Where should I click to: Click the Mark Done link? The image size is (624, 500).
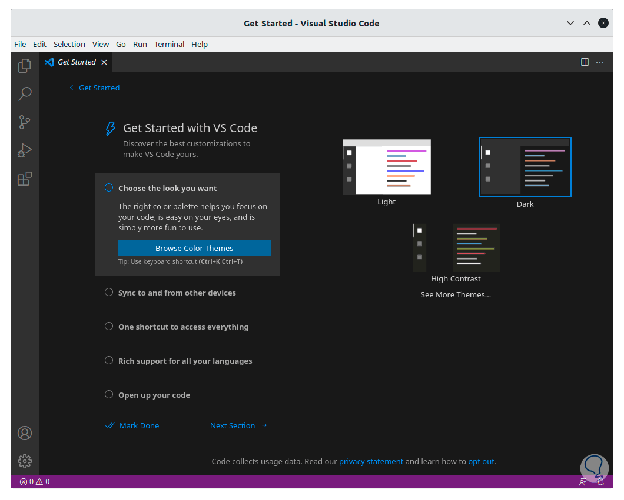point(140,426)
